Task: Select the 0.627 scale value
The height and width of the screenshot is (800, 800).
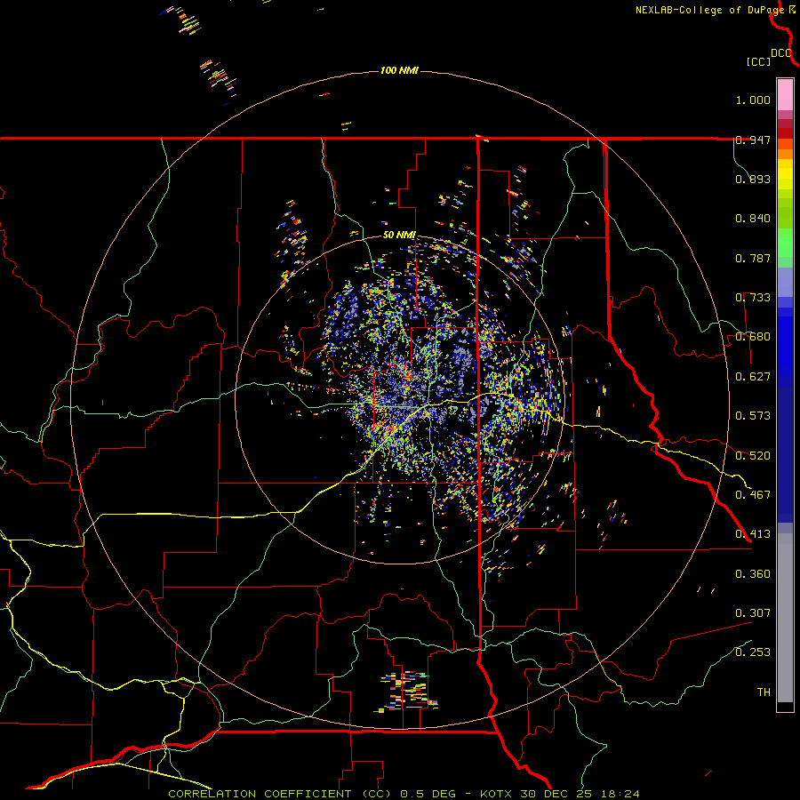Action: click(753, 377)
